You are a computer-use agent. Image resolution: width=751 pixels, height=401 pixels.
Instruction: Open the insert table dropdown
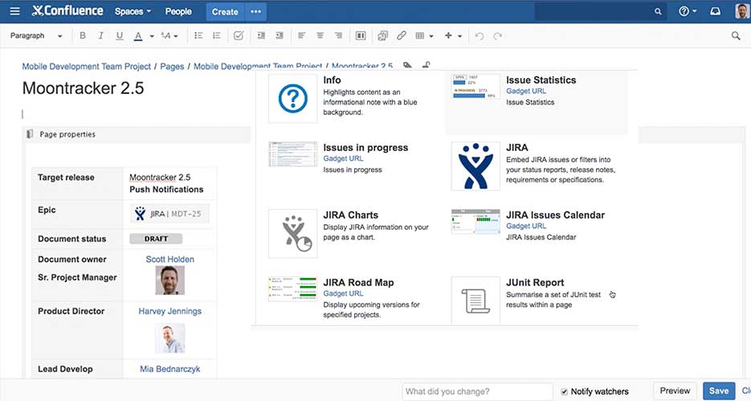click(424, 36)
